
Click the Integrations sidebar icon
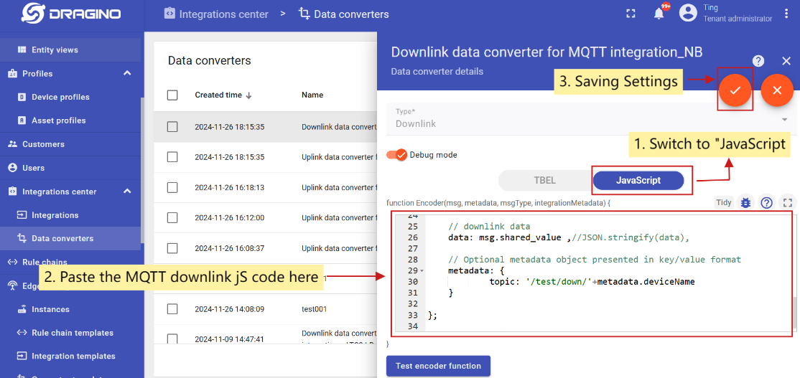coord(22,215)
